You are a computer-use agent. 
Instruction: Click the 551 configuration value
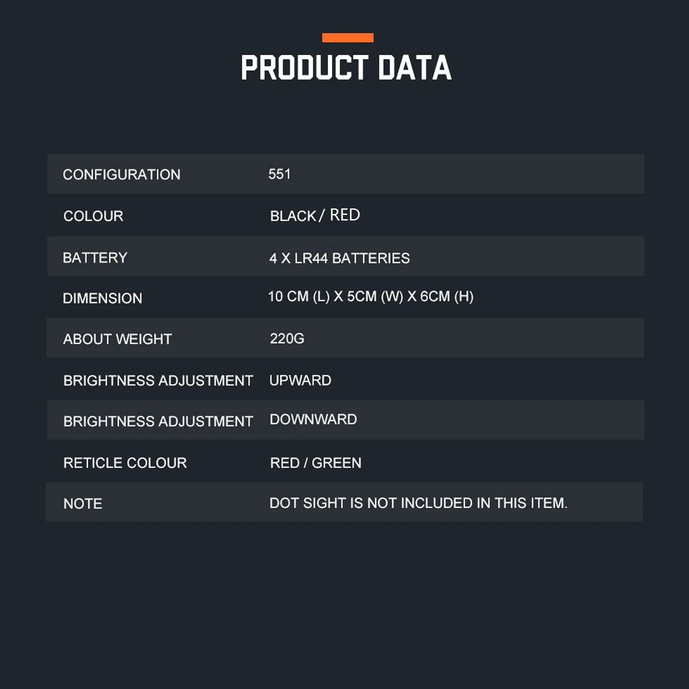tap(279, 174)
